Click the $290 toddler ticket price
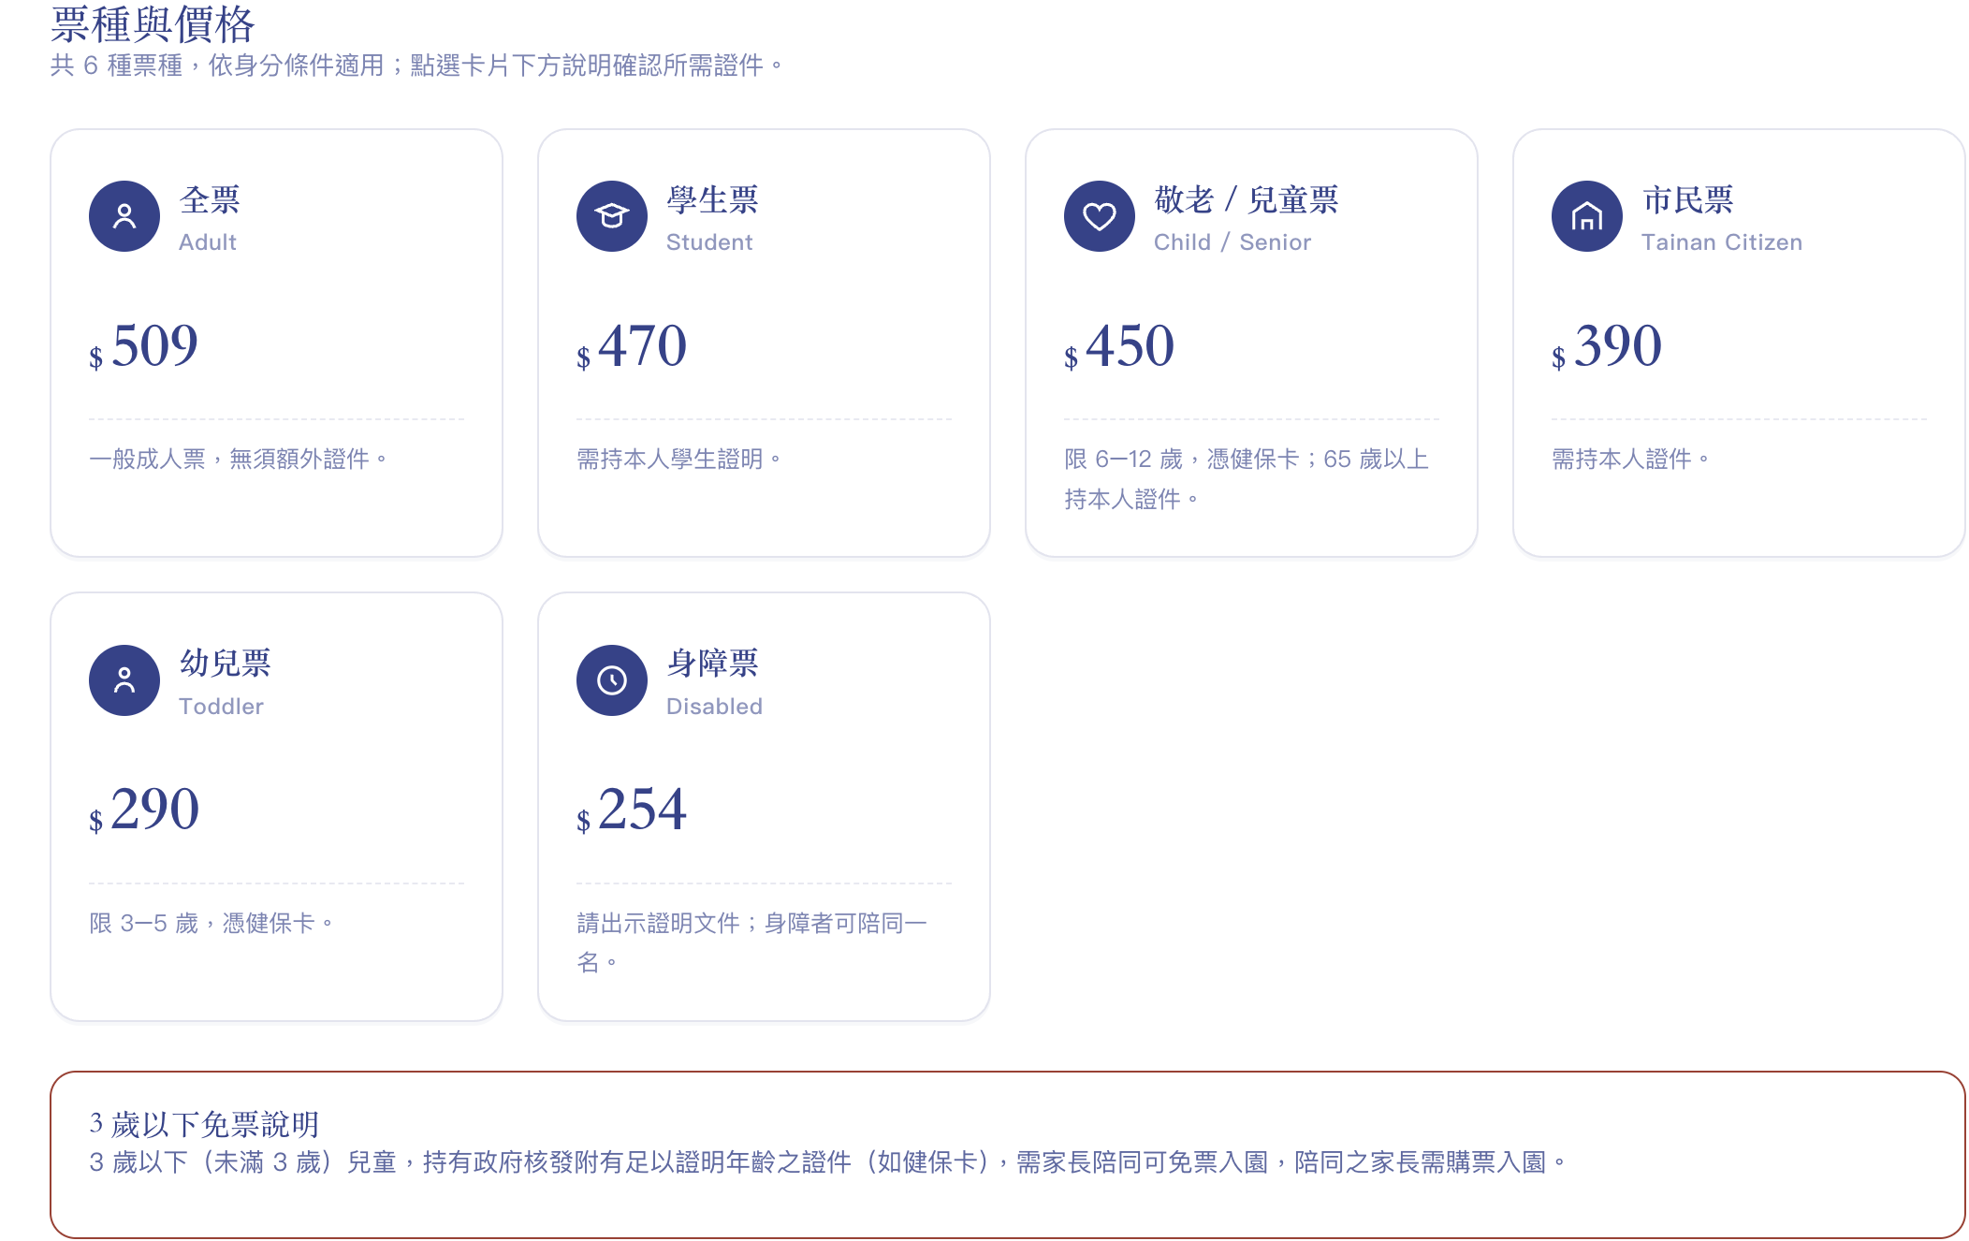Screen dimensions: 1969x1241 (x=144, y=809)
